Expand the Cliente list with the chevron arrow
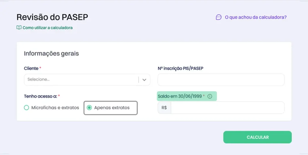Viewport: 308px width, 155px height. pyautogui.click(x=144, y=80)
